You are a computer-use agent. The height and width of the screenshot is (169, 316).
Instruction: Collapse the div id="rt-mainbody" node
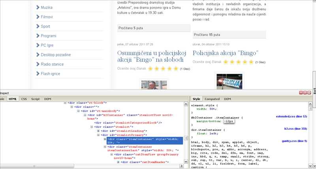click(x=78, y=111)
